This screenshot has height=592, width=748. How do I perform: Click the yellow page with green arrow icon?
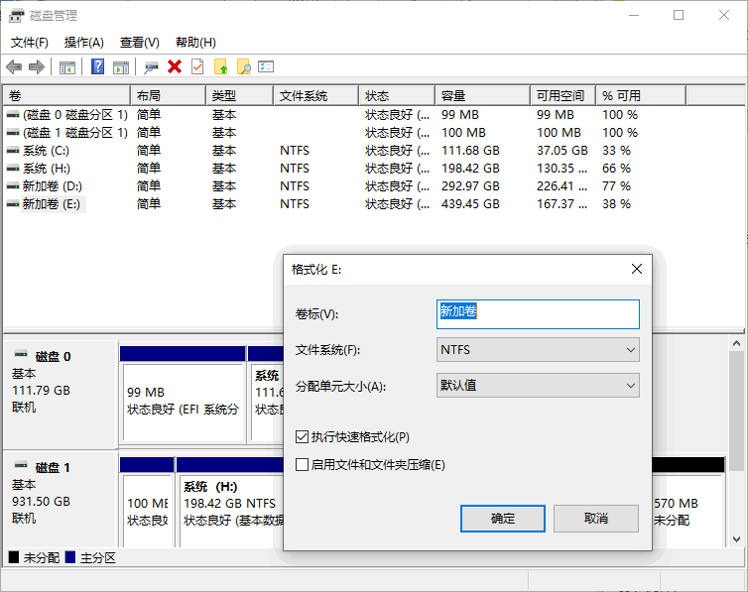coord(220,66)
